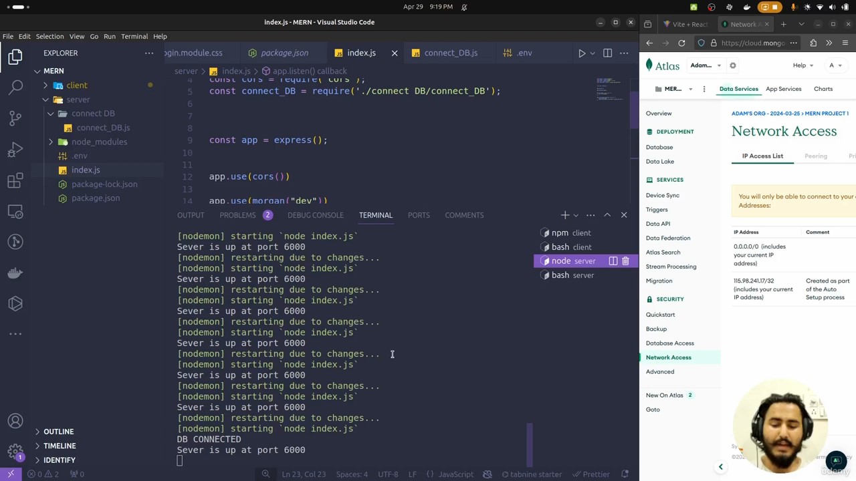
Task: Open the browser extensions puzzle icon
Action: pos(813,43)
